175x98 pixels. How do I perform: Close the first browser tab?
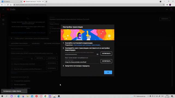pyautogui.click(x=21, y=2)
